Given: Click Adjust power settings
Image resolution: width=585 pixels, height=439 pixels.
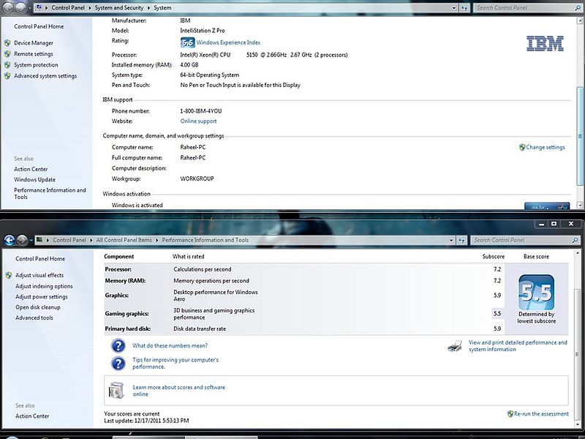Looking at the screenshot, I should [x=42, y=297].
